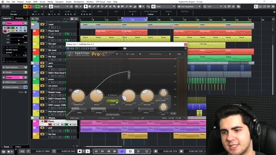Click the Range slider in Pro-C 2

pyautogui.click(x=98, y=109)
